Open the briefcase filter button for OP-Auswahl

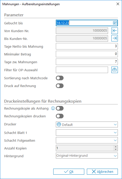[x=115, y=70]
